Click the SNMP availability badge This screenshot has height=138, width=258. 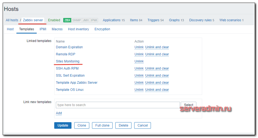pyautogui.click(x=76, y=20)
